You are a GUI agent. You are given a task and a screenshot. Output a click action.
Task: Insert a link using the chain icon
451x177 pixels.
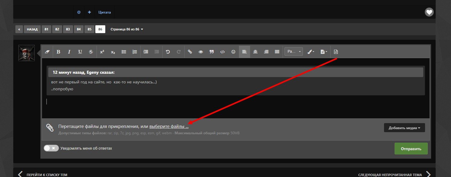click(x=190, y=52)
